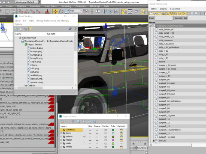Toggle Hide state for doors layer
The image size is (206, 154).
tap(90, 133)
